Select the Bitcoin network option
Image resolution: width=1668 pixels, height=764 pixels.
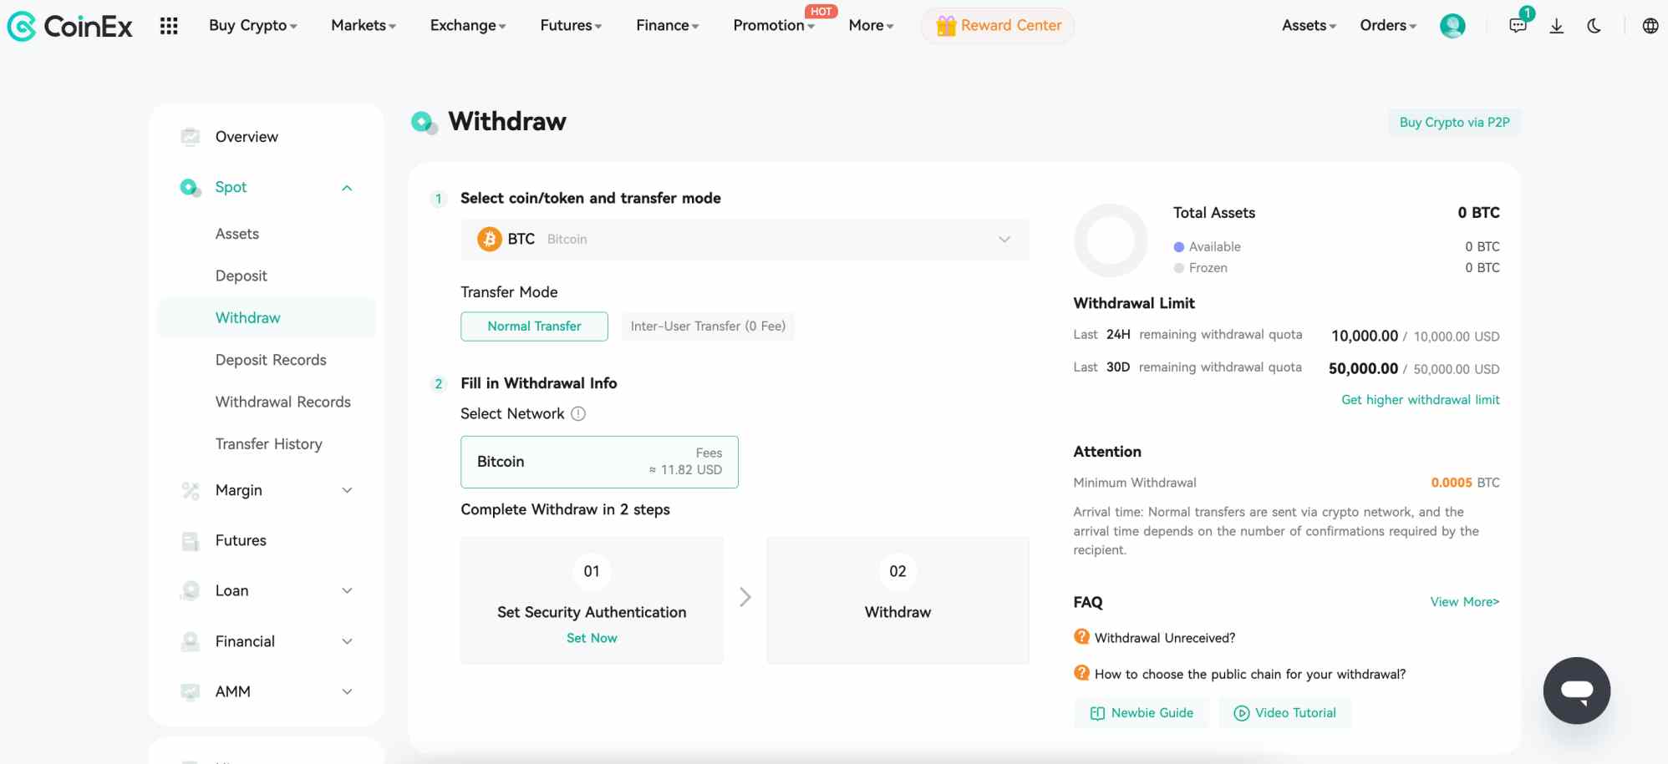598,462
